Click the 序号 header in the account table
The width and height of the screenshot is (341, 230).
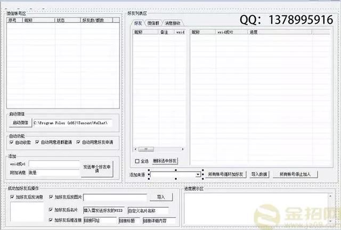(x=15, y=20)
